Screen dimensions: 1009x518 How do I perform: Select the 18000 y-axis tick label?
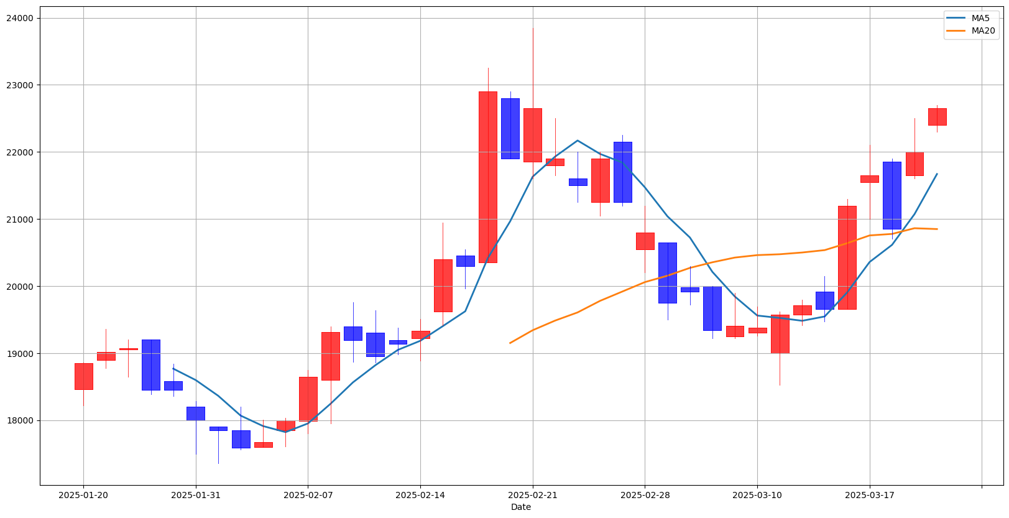(x=21, y=421)
